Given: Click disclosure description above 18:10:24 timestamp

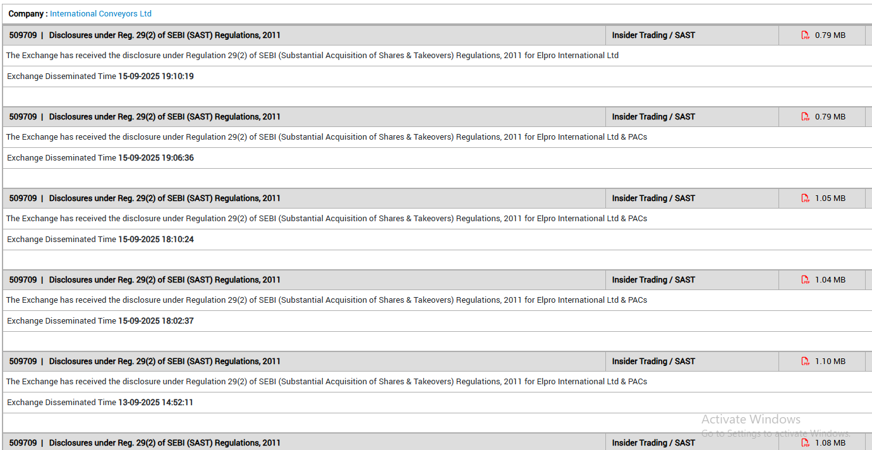Looking at the screenshot, I should [327, 219].
